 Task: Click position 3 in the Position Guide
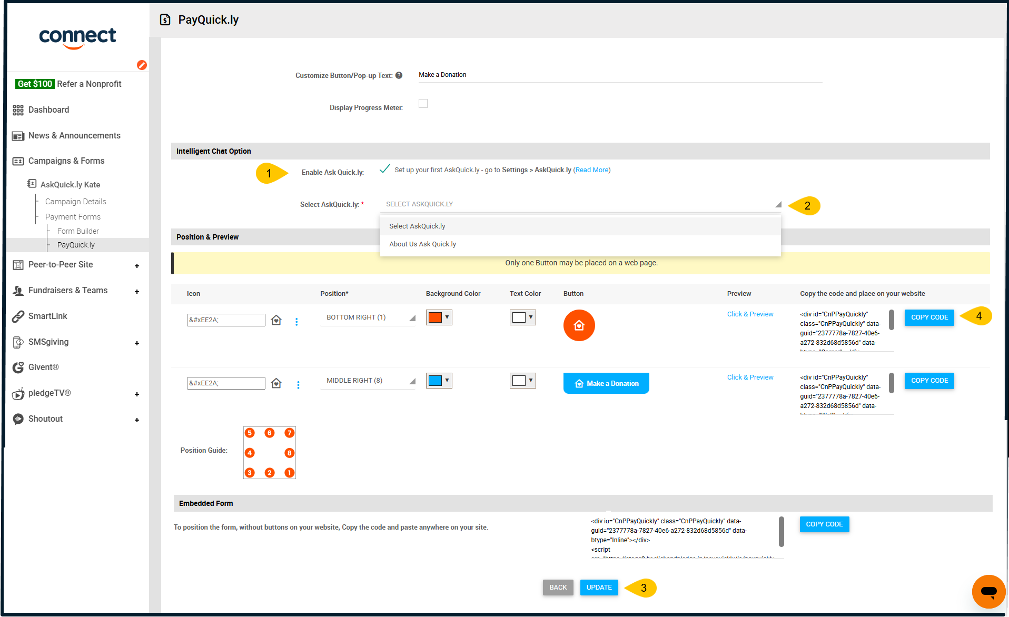coord(250,473)
